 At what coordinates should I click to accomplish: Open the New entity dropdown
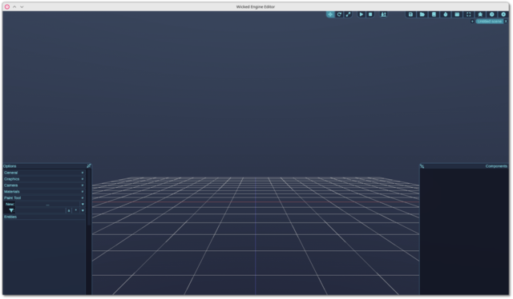pos(83,205)
